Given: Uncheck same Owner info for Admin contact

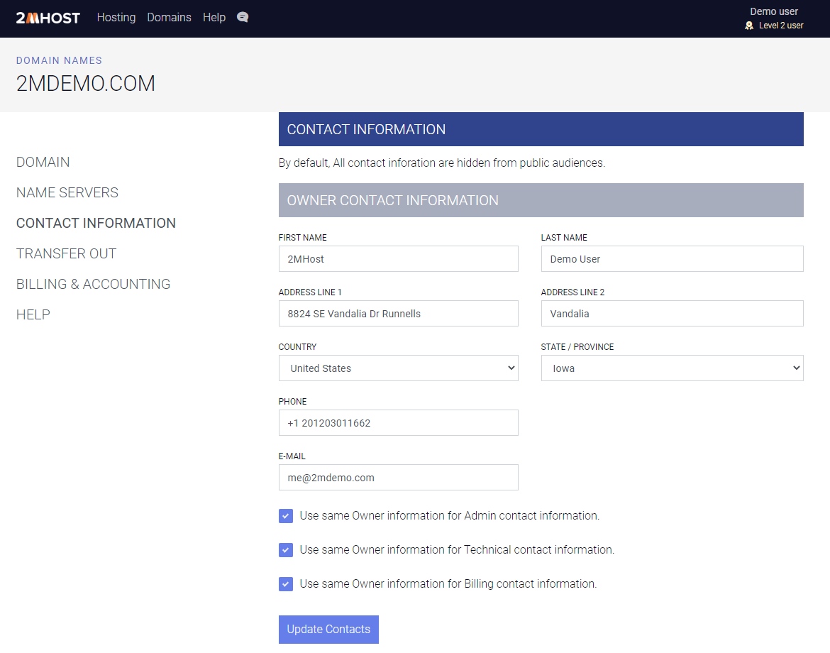Looking at the screenshot, I should (286, 516).
